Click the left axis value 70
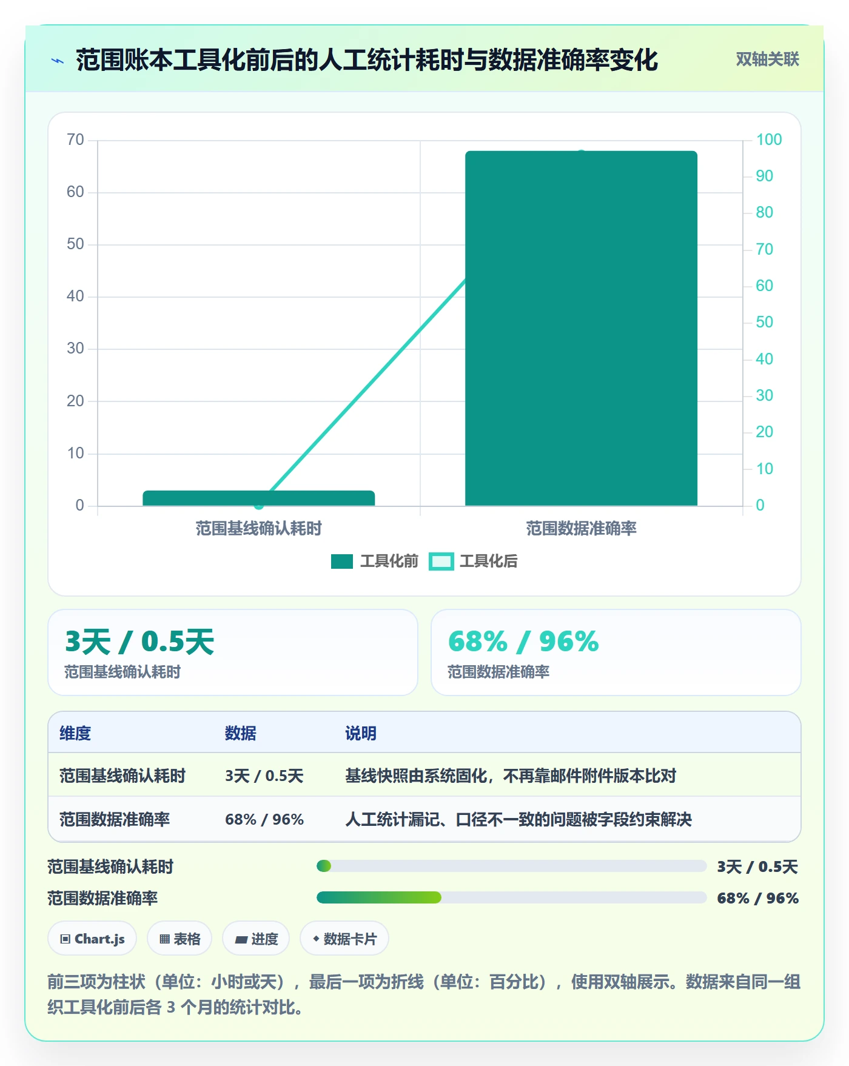The width and height of the screenshot is (849, 1066). tap(76, 139)
